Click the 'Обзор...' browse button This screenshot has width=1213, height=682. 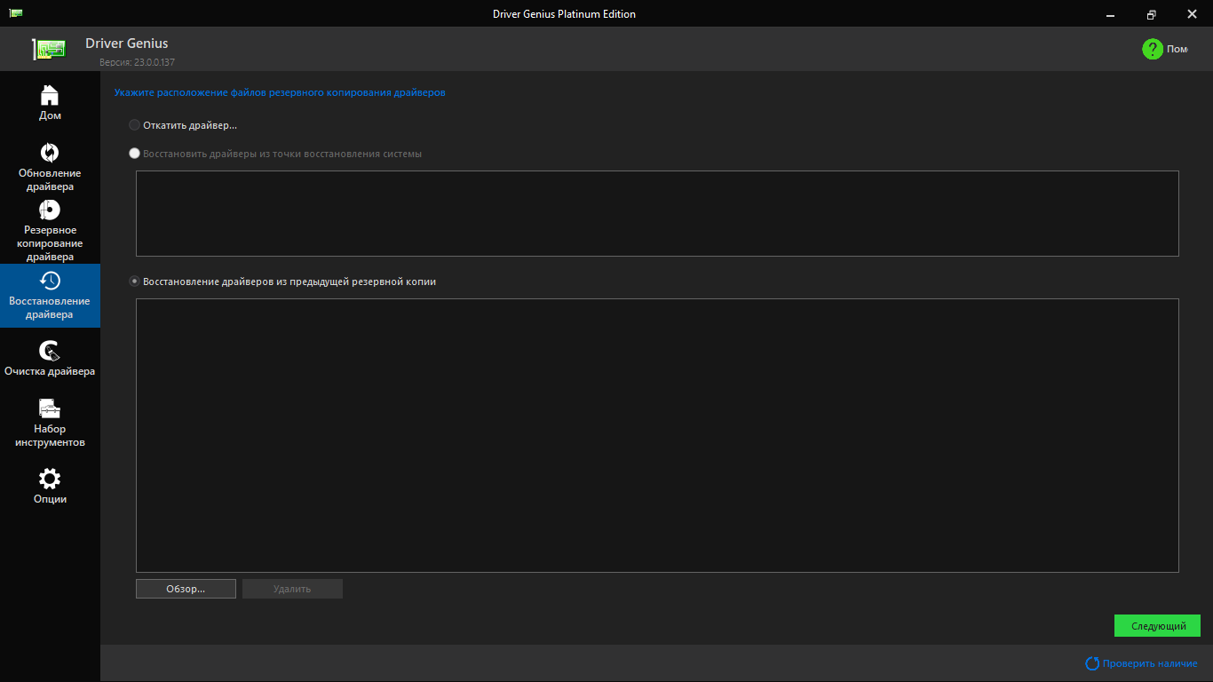pyautogui.click(x=186, y=589)
